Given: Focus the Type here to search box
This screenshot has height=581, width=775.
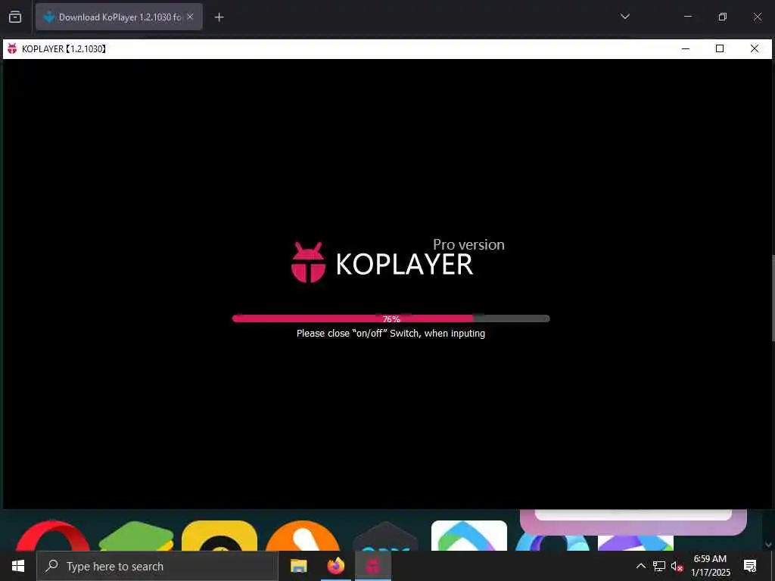Looking at the screenshot, I should pyautogui.click(x=157, y=566).
